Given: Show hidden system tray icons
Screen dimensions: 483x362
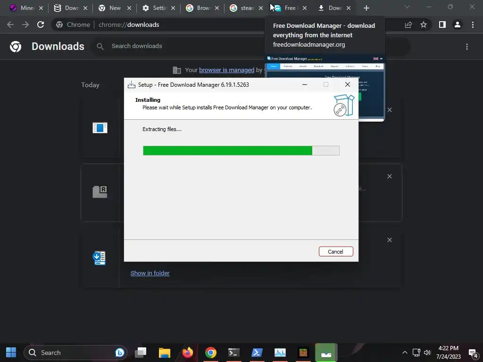Looking at the screenshot, I should (x=405, y=353).
